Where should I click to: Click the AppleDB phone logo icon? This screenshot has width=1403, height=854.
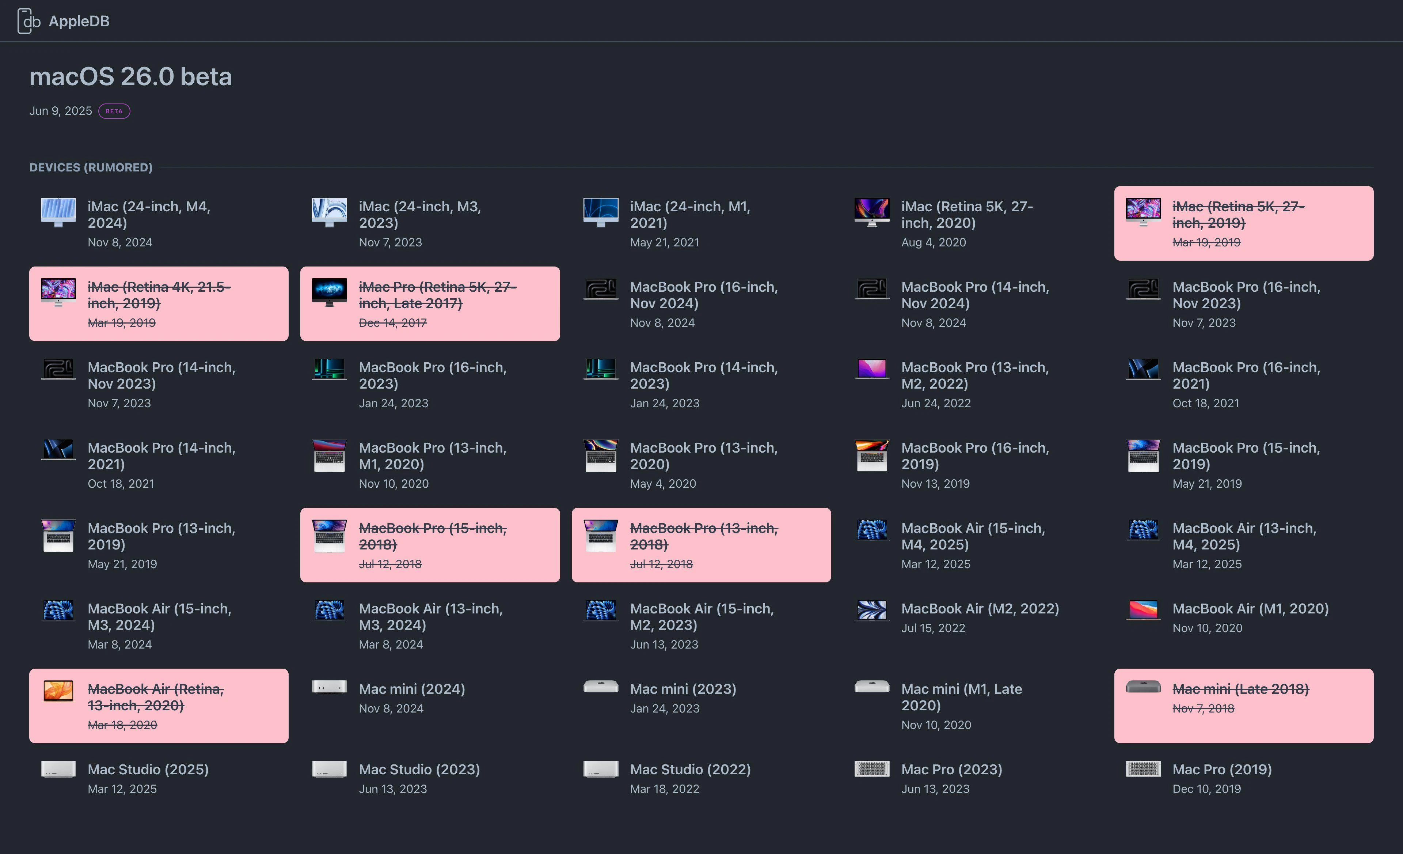click(x=29, y=21)
